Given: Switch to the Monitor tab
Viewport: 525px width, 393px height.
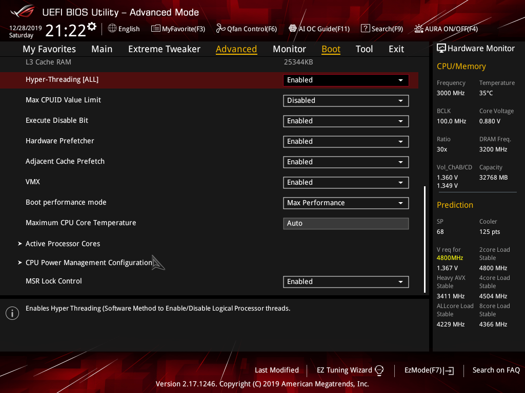Looking at the screenshot, I should [289, 49].
